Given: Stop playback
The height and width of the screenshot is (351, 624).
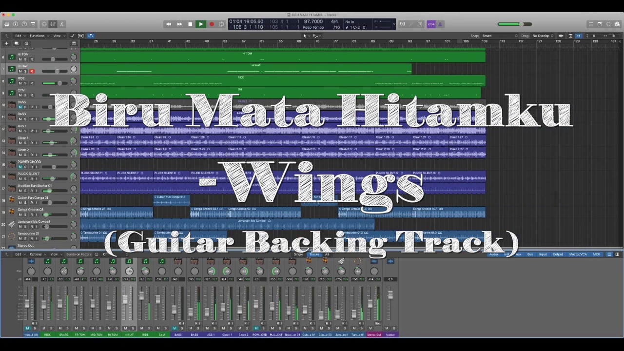Looking at the screenshot, I should point(190,24).
